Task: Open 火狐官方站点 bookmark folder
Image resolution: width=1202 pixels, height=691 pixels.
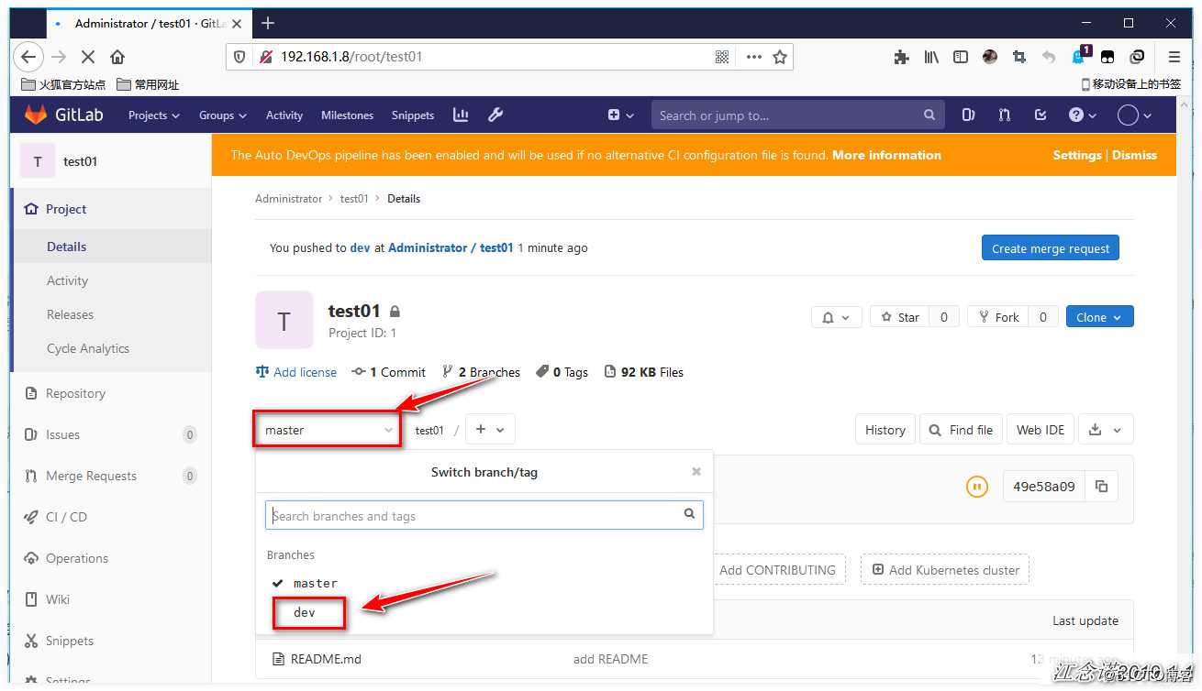Action: 63,84
